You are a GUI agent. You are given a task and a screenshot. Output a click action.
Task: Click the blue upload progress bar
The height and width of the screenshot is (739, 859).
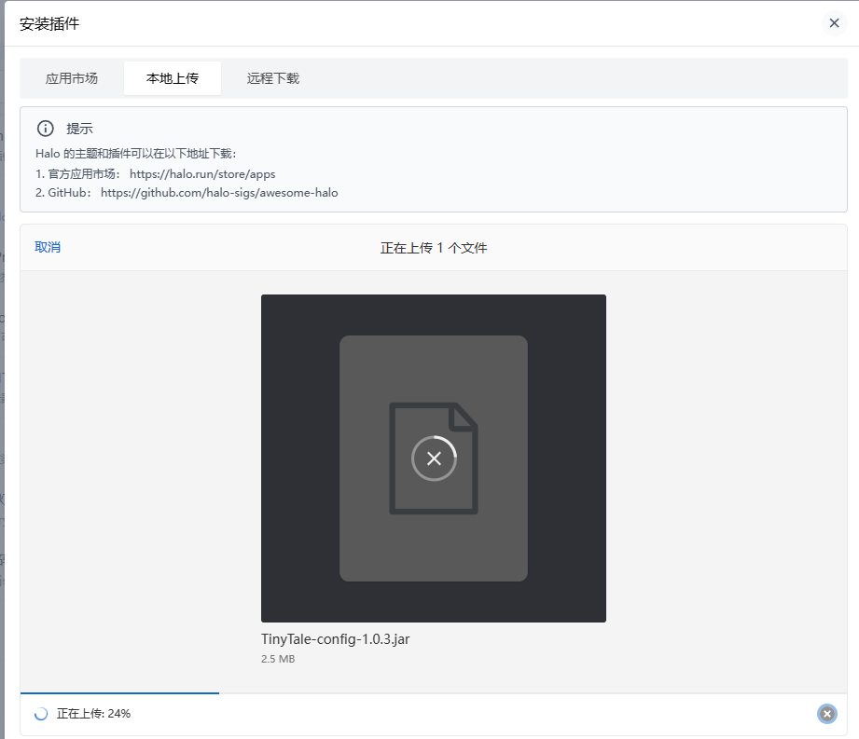[120, 693]
